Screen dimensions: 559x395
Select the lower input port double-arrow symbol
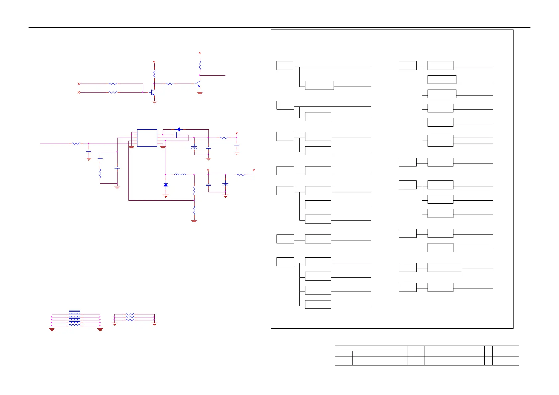(79, 93)
